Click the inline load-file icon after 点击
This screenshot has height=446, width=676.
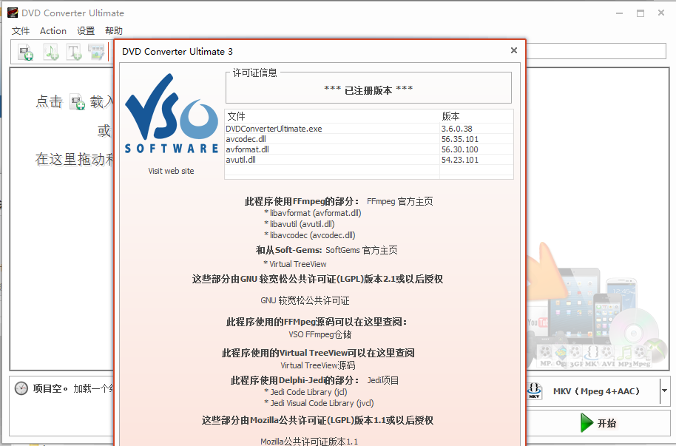tap(77, 102)
